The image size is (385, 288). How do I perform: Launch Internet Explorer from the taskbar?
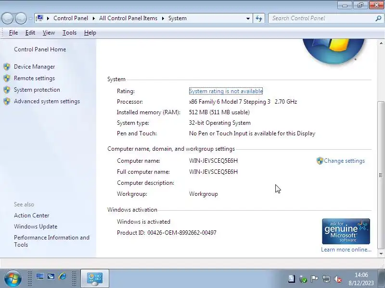[x=63, y=276]
